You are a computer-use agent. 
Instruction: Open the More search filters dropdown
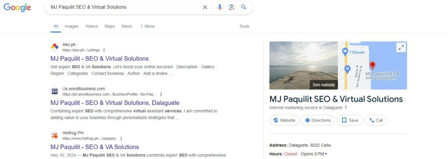point(147,26)
